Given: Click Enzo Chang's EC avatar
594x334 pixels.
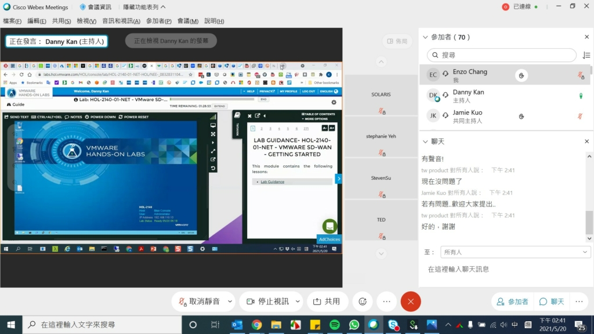Looking at the screenshot, I should coord(433,75).
